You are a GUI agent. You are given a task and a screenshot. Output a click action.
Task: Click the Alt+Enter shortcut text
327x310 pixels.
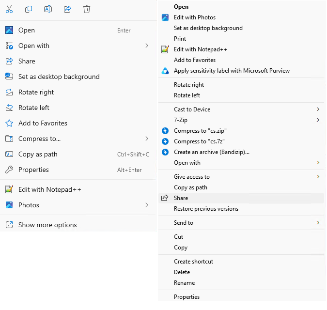pos(129,170)
